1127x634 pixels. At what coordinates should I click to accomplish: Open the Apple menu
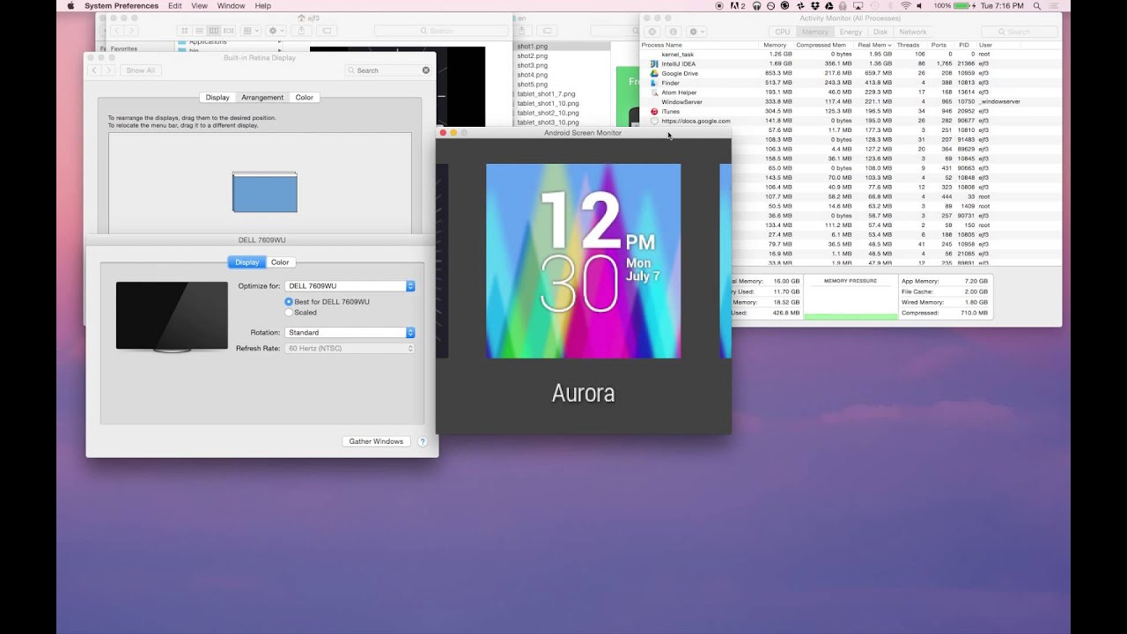[x=70, y=5]
